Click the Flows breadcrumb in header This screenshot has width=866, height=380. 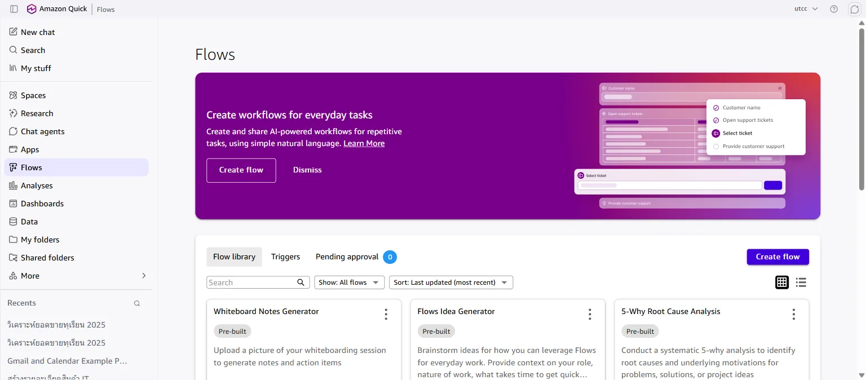(105, 10)
